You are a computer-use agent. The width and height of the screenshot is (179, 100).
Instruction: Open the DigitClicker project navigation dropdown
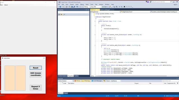click(x=105, y=12)
